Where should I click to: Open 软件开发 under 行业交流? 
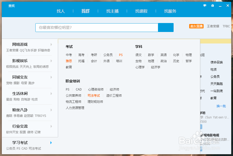click(12, 132)
